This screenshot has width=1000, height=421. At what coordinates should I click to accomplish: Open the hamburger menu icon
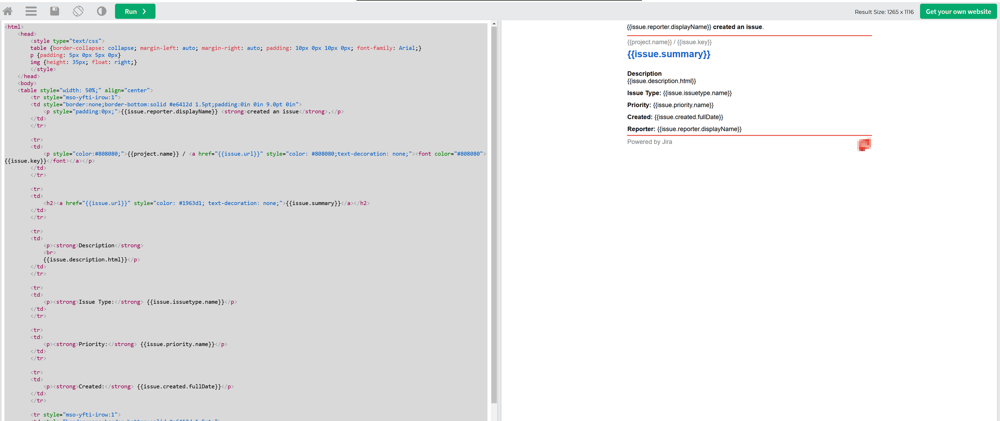tap(31, 11)
